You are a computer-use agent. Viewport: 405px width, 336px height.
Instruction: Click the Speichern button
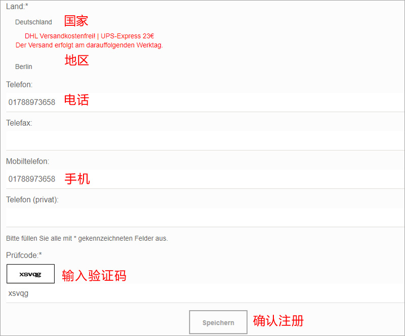pos(218,322)
